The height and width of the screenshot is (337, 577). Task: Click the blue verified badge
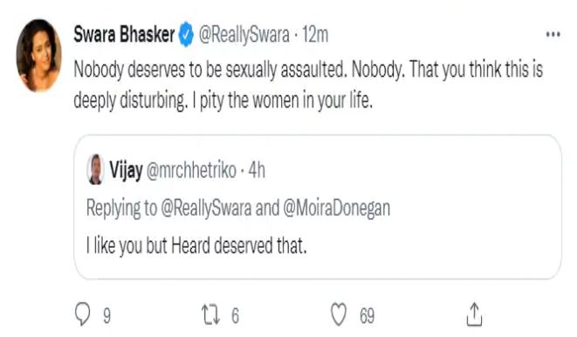coord(186,35)
